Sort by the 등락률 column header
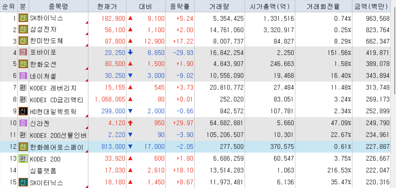The width and height of the screenshot is (396, 188). pyautogui.click(x=180, y=6)
